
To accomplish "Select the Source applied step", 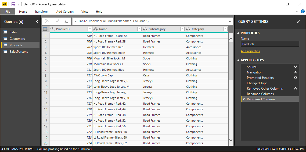I will 270,67.
